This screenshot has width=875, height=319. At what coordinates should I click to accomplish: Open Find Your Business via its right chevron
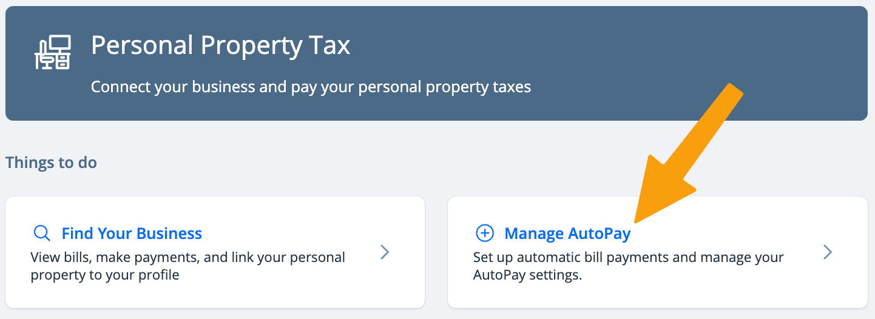click(x=385, y=252)
